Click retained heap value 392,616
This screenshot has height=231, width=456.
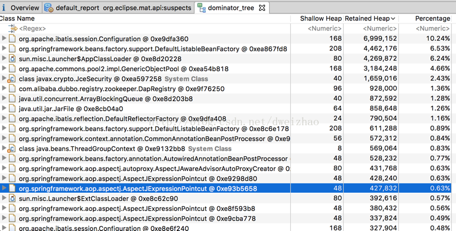click(383, 198)
